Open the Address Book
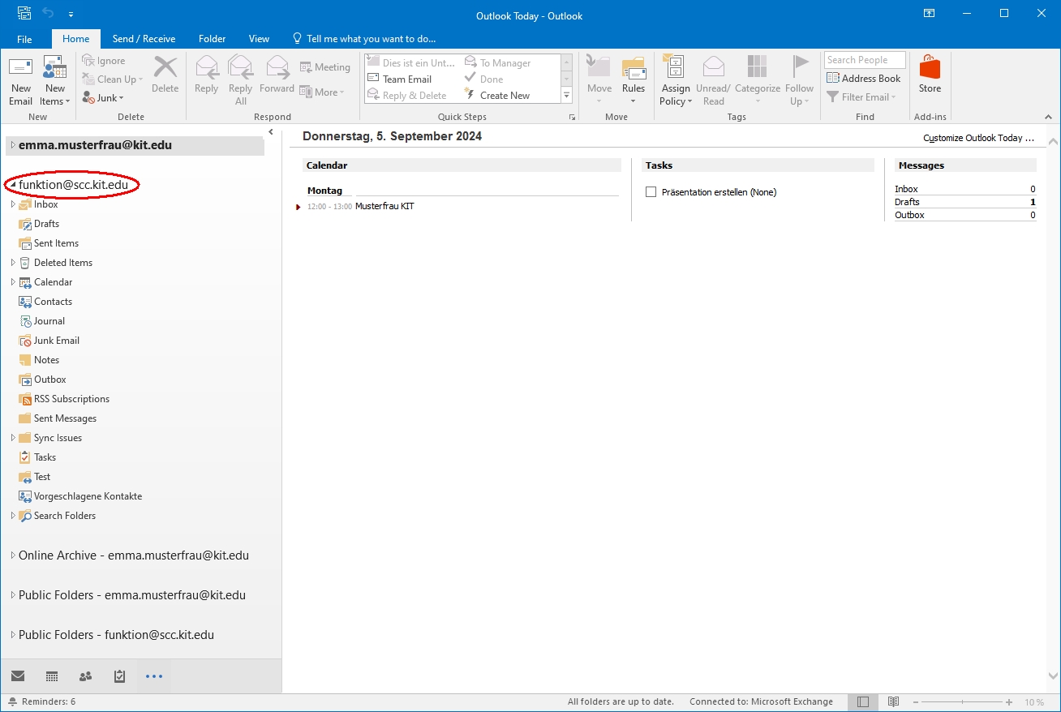1061x712 pixels. [864, 79]
